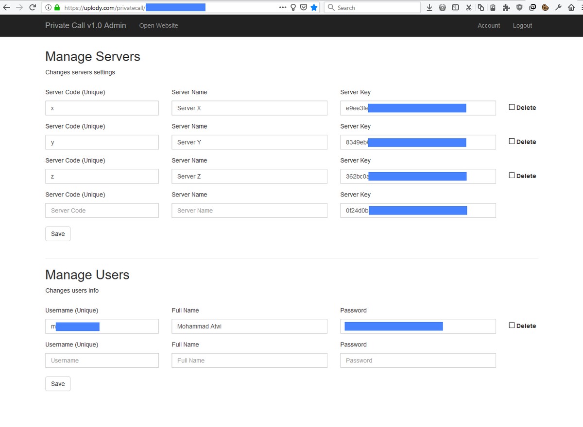Tick the Delete box for Server Y

pyautogui.click(x=512, y=141)
